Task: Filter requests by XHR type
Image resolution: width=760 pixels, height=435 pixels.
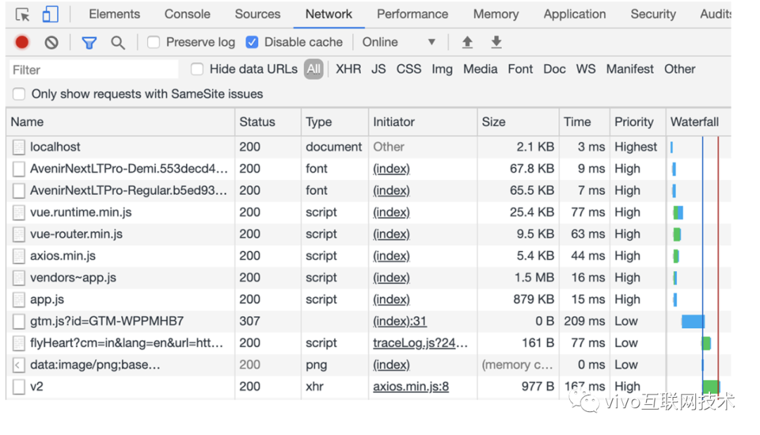Action: coord(348,69)
